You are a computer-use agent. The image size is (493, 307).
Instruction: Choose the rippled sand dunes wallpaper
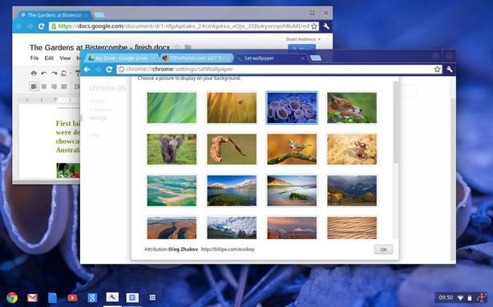click(x=352, y=228)
